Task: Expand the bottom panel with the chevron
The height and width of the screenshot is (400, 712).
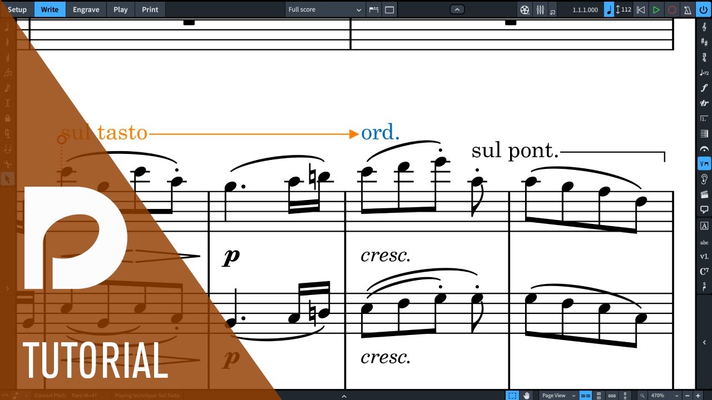Action: [x=344, y=396]
